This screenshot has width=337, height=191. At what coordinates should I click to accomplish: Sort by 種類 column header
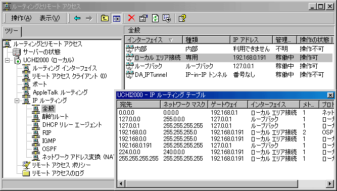click(x=206, y=40)
